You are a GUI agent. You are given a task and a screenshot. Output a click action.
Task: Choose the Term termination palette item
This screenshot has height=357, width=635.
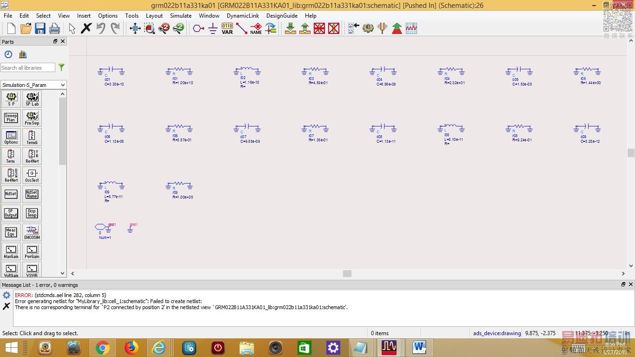(x=11, y=156)
